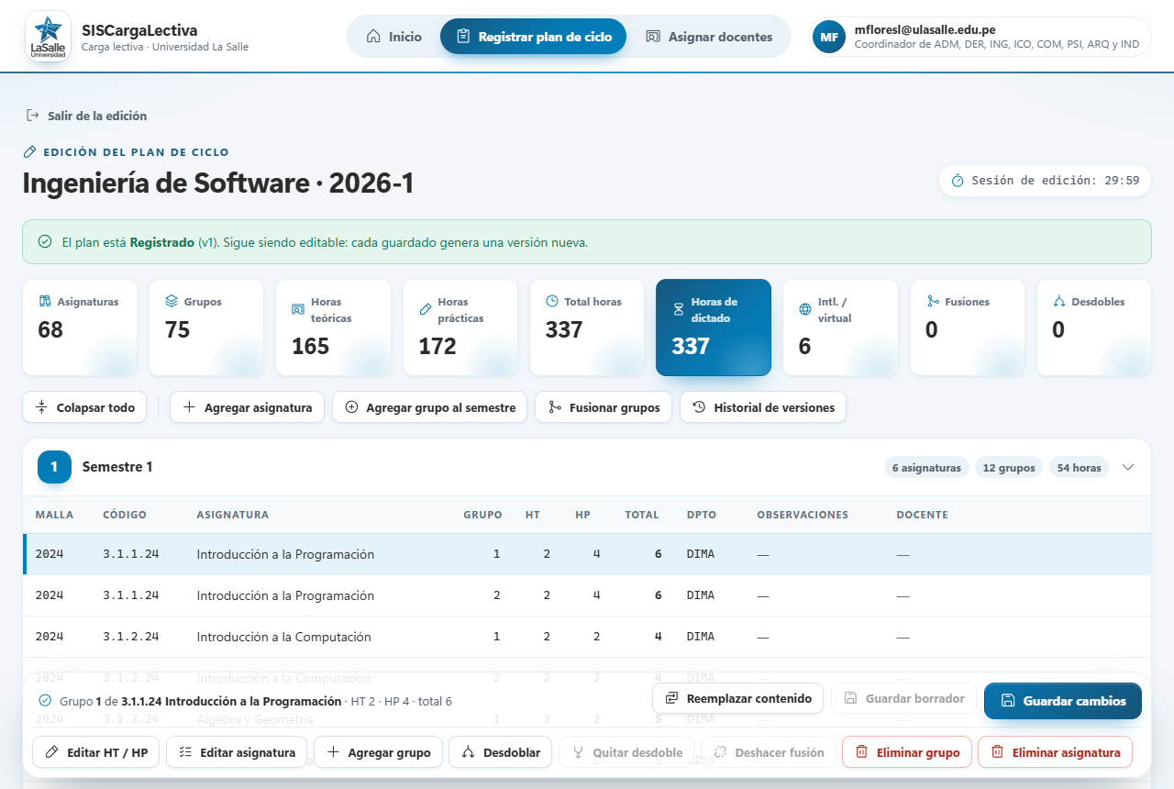
Task: Click the La Salle Universidad logo
Action: point(48,37)
